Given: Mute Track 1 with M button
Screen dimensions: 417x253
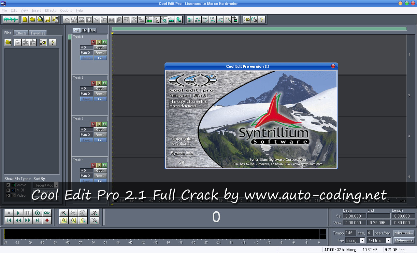Looking at the screenshot, I should click(x=104, y=42).
